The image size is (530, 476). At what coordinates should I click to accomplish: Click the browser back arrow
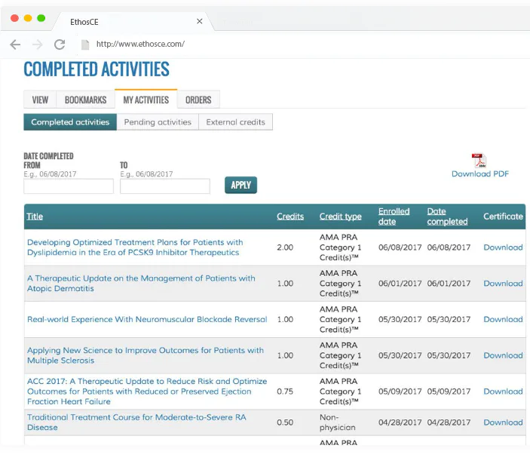(15, 45)
